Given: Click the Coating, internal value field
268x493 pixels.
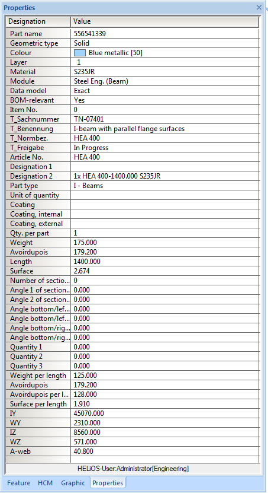Looking at the screenshot, I should point(165,214).
